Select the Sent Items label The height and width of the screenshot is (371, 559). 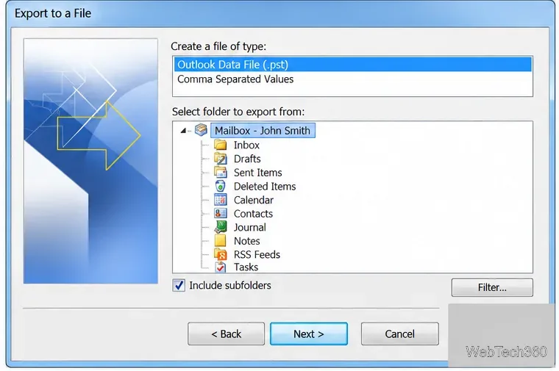pos(257,173)
